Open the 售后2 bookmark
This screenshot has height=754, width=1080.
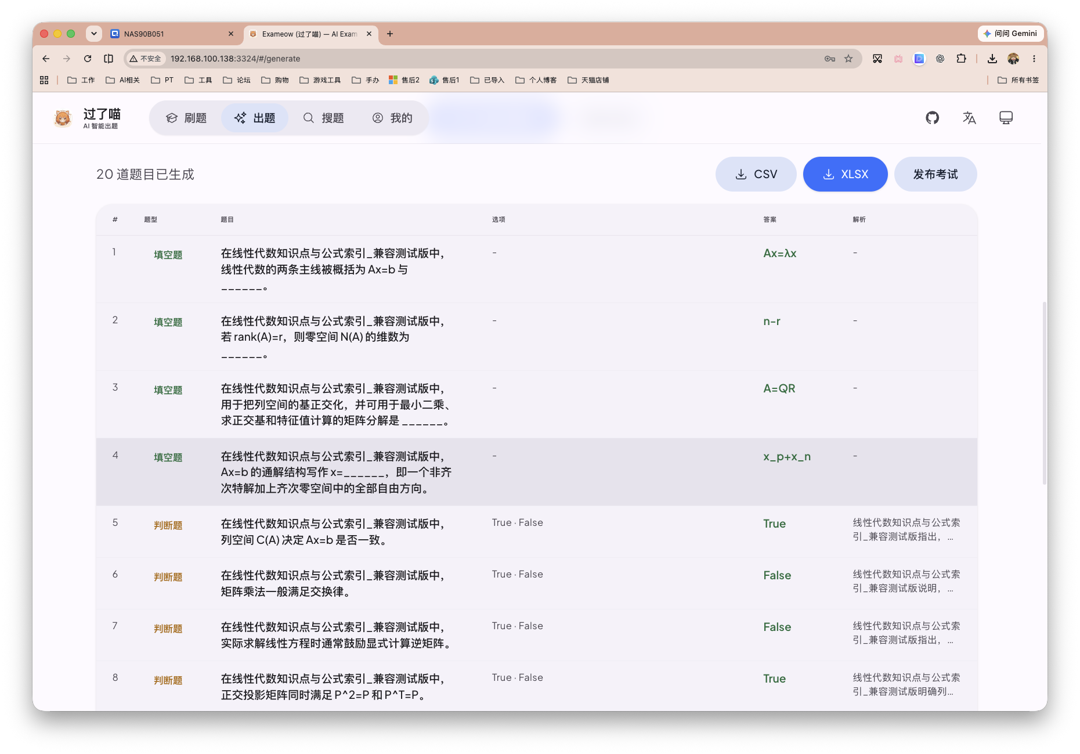tap(404, 80)
